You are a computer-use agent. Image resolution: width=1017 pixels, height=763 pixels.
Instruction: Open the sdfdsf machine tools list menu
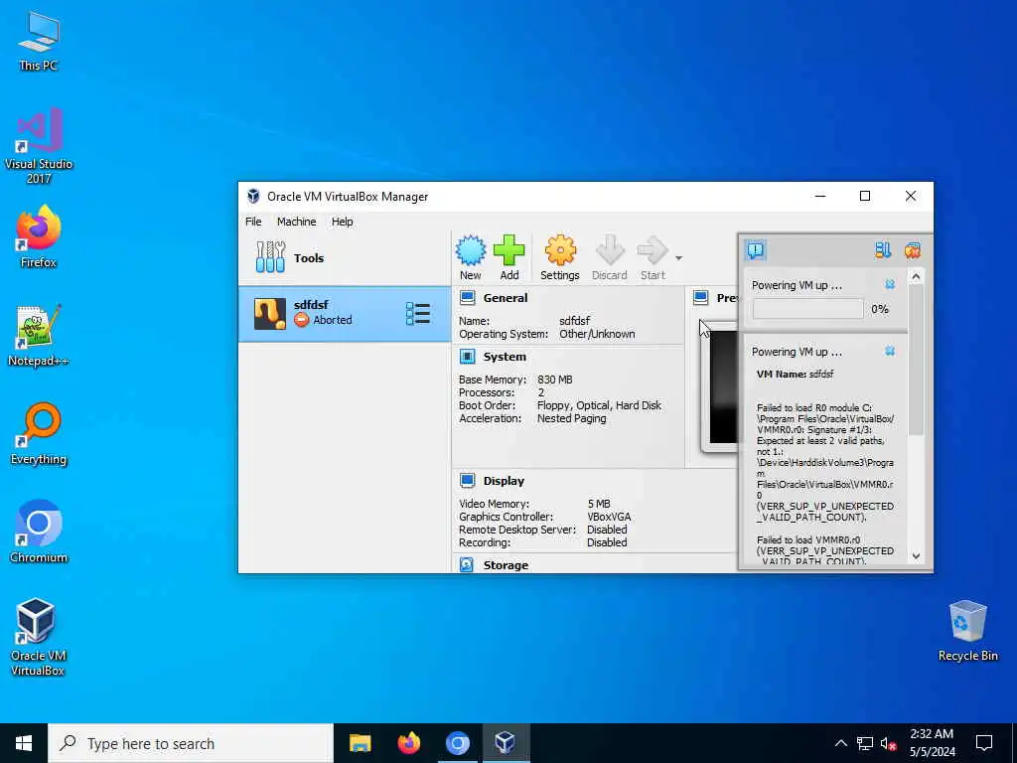click(418, 313)
